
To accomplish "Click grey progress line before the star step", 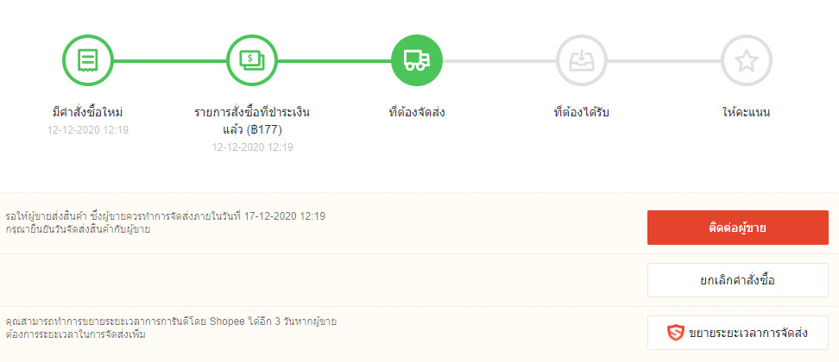I will click(x=665, y=60).
